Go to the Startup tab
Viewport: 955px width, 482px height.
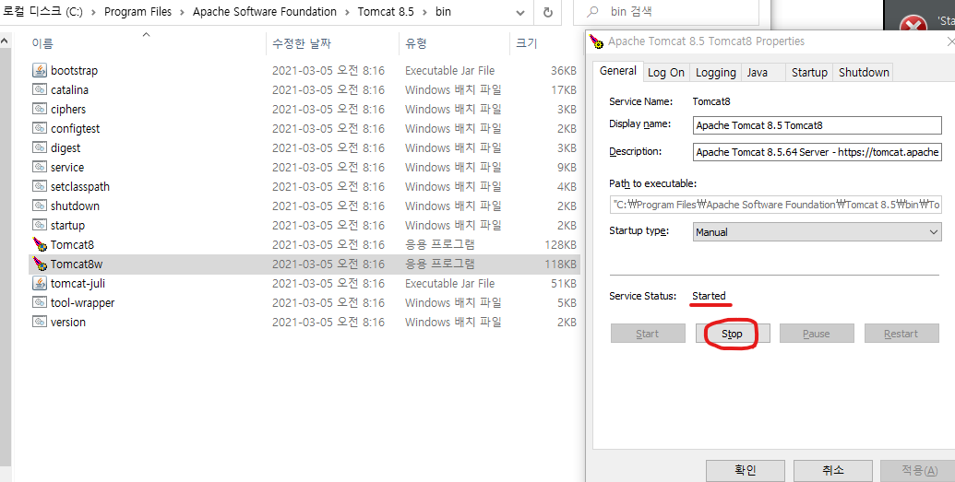click(x=809, y=73)
